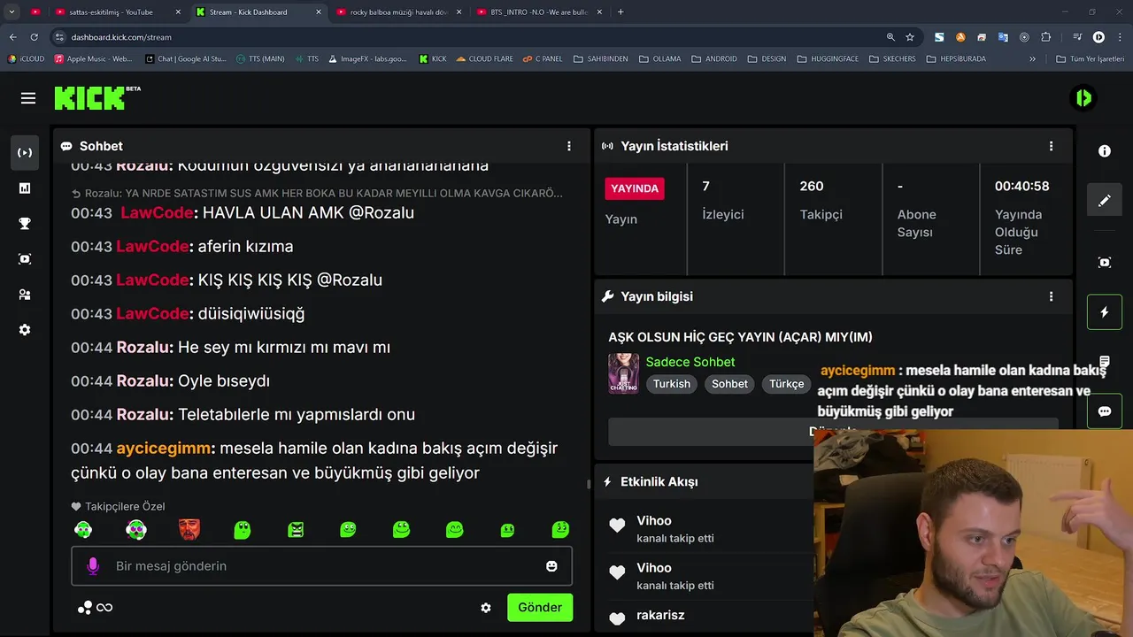This screenshot has width=1133, height=637.
Task: Click the panel resize handle beside chat
Action: 589,484
